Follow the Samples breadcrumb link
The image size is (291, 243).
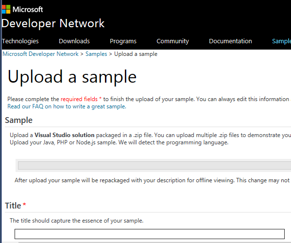pos(96,54)
